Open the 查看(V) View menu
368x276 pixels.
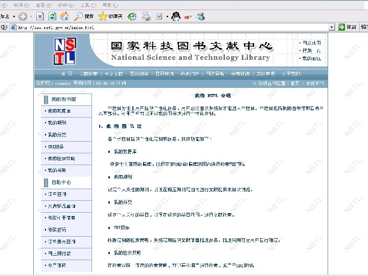[44, 5]
